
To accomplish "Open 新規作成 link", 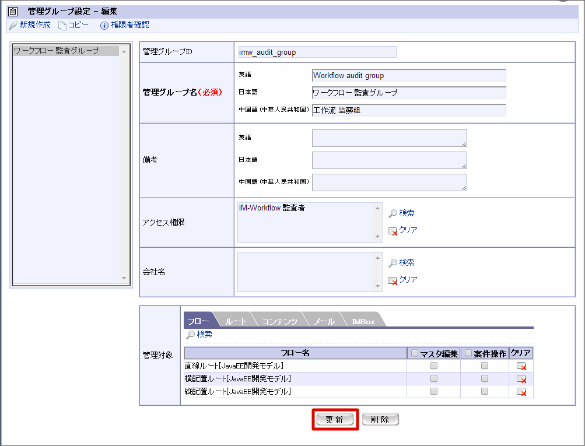I will [x=35, y=25].
